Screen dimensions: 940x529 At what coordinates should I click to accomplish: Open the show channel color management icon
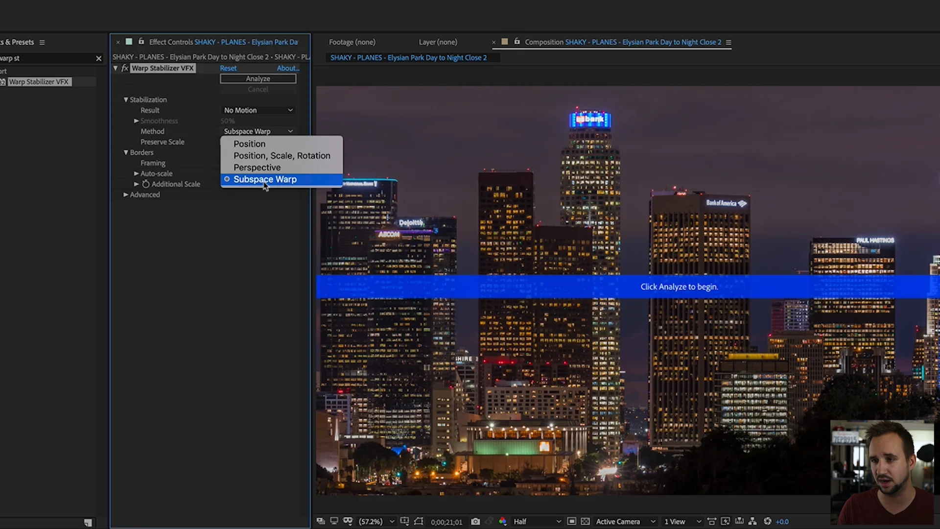pyautogui.click(x=502, y=522)
